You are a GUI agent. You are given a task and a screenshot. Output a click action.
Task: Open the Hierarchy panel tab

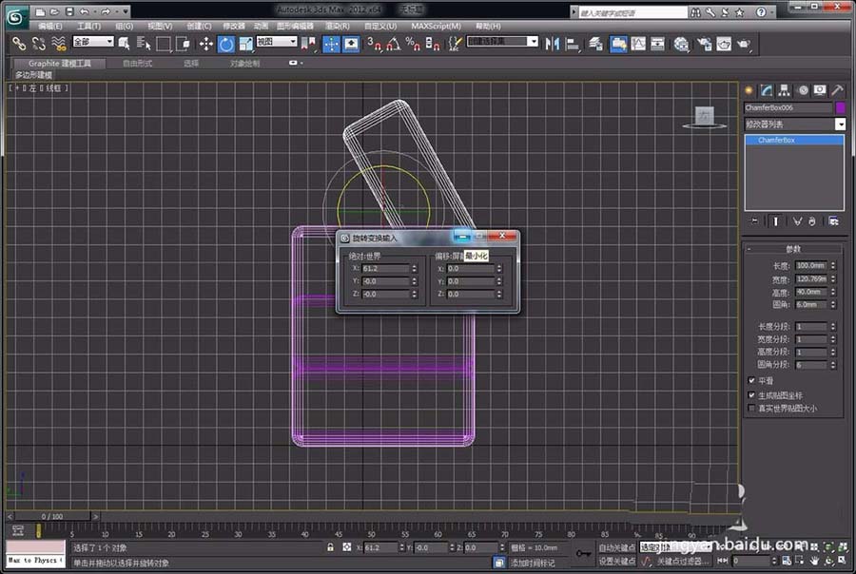coord(785,90)
